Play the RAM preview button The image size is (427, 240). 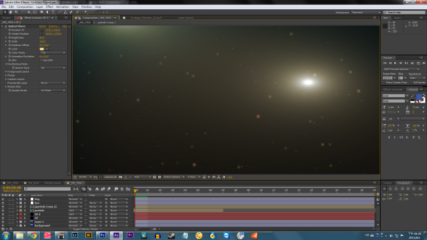click(x=424, y=63)
